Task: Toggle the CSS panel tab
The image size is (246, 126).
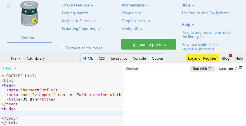Action: pyautogui.click(x=102, y=58)
